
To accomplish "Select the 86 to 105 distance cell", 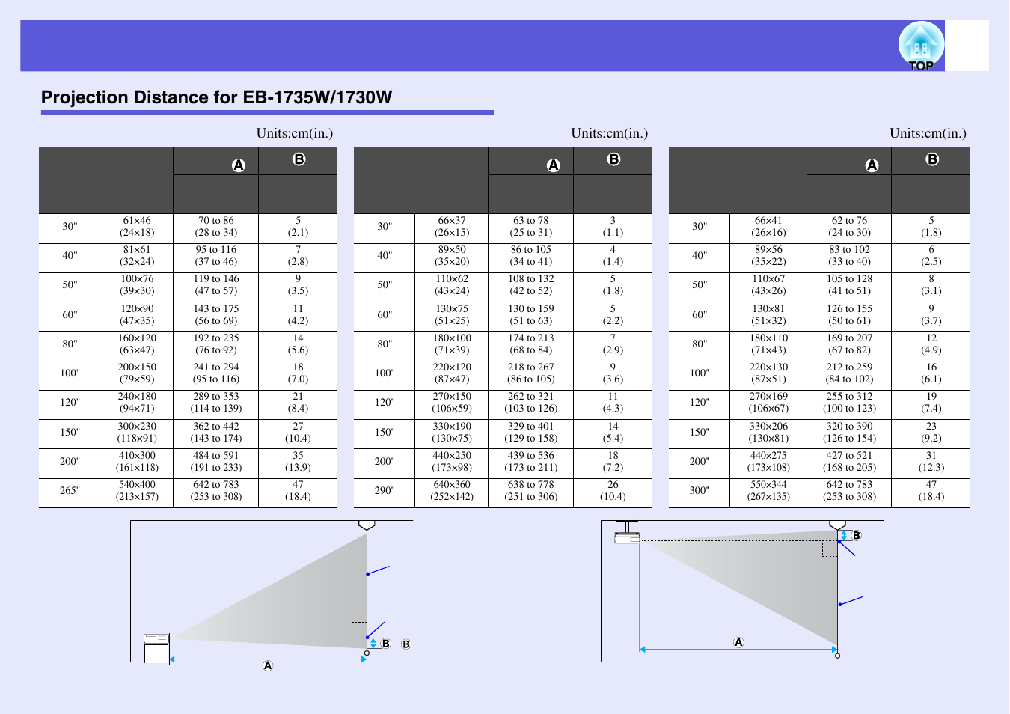I will 531,256.
